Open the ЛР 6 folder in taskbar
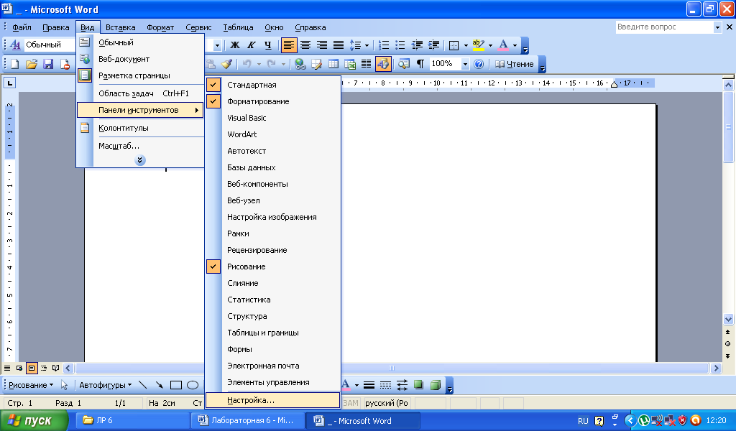Image resolution: width=736 pixels, height=431 pixels. tap(132, 421)
